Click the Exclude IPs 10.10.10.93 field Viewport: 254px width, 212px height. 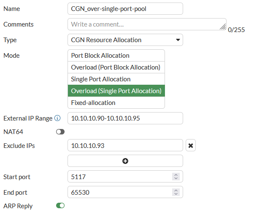point(125,145)
